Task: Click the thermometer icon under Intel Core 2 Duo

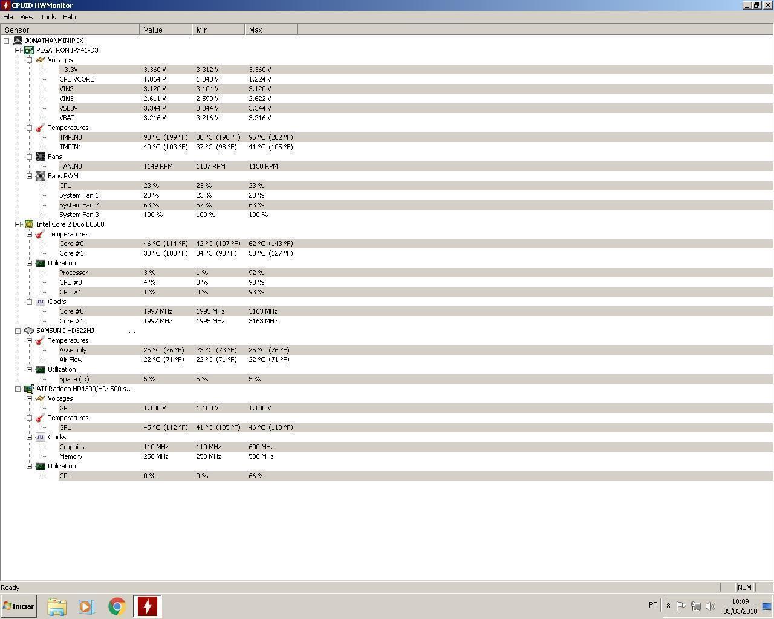Action: [41, 234]
